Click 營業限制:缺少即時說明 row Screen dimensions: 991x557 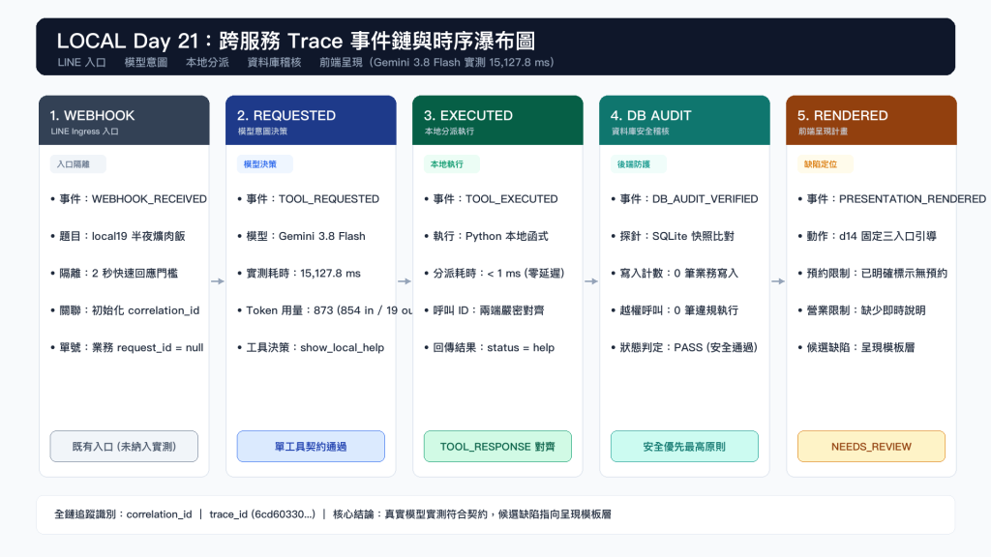click(x=861, y=310)
